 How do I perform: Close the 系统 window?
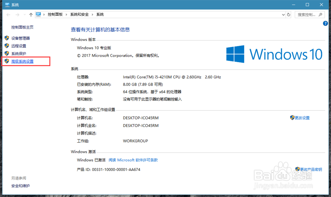321,5
